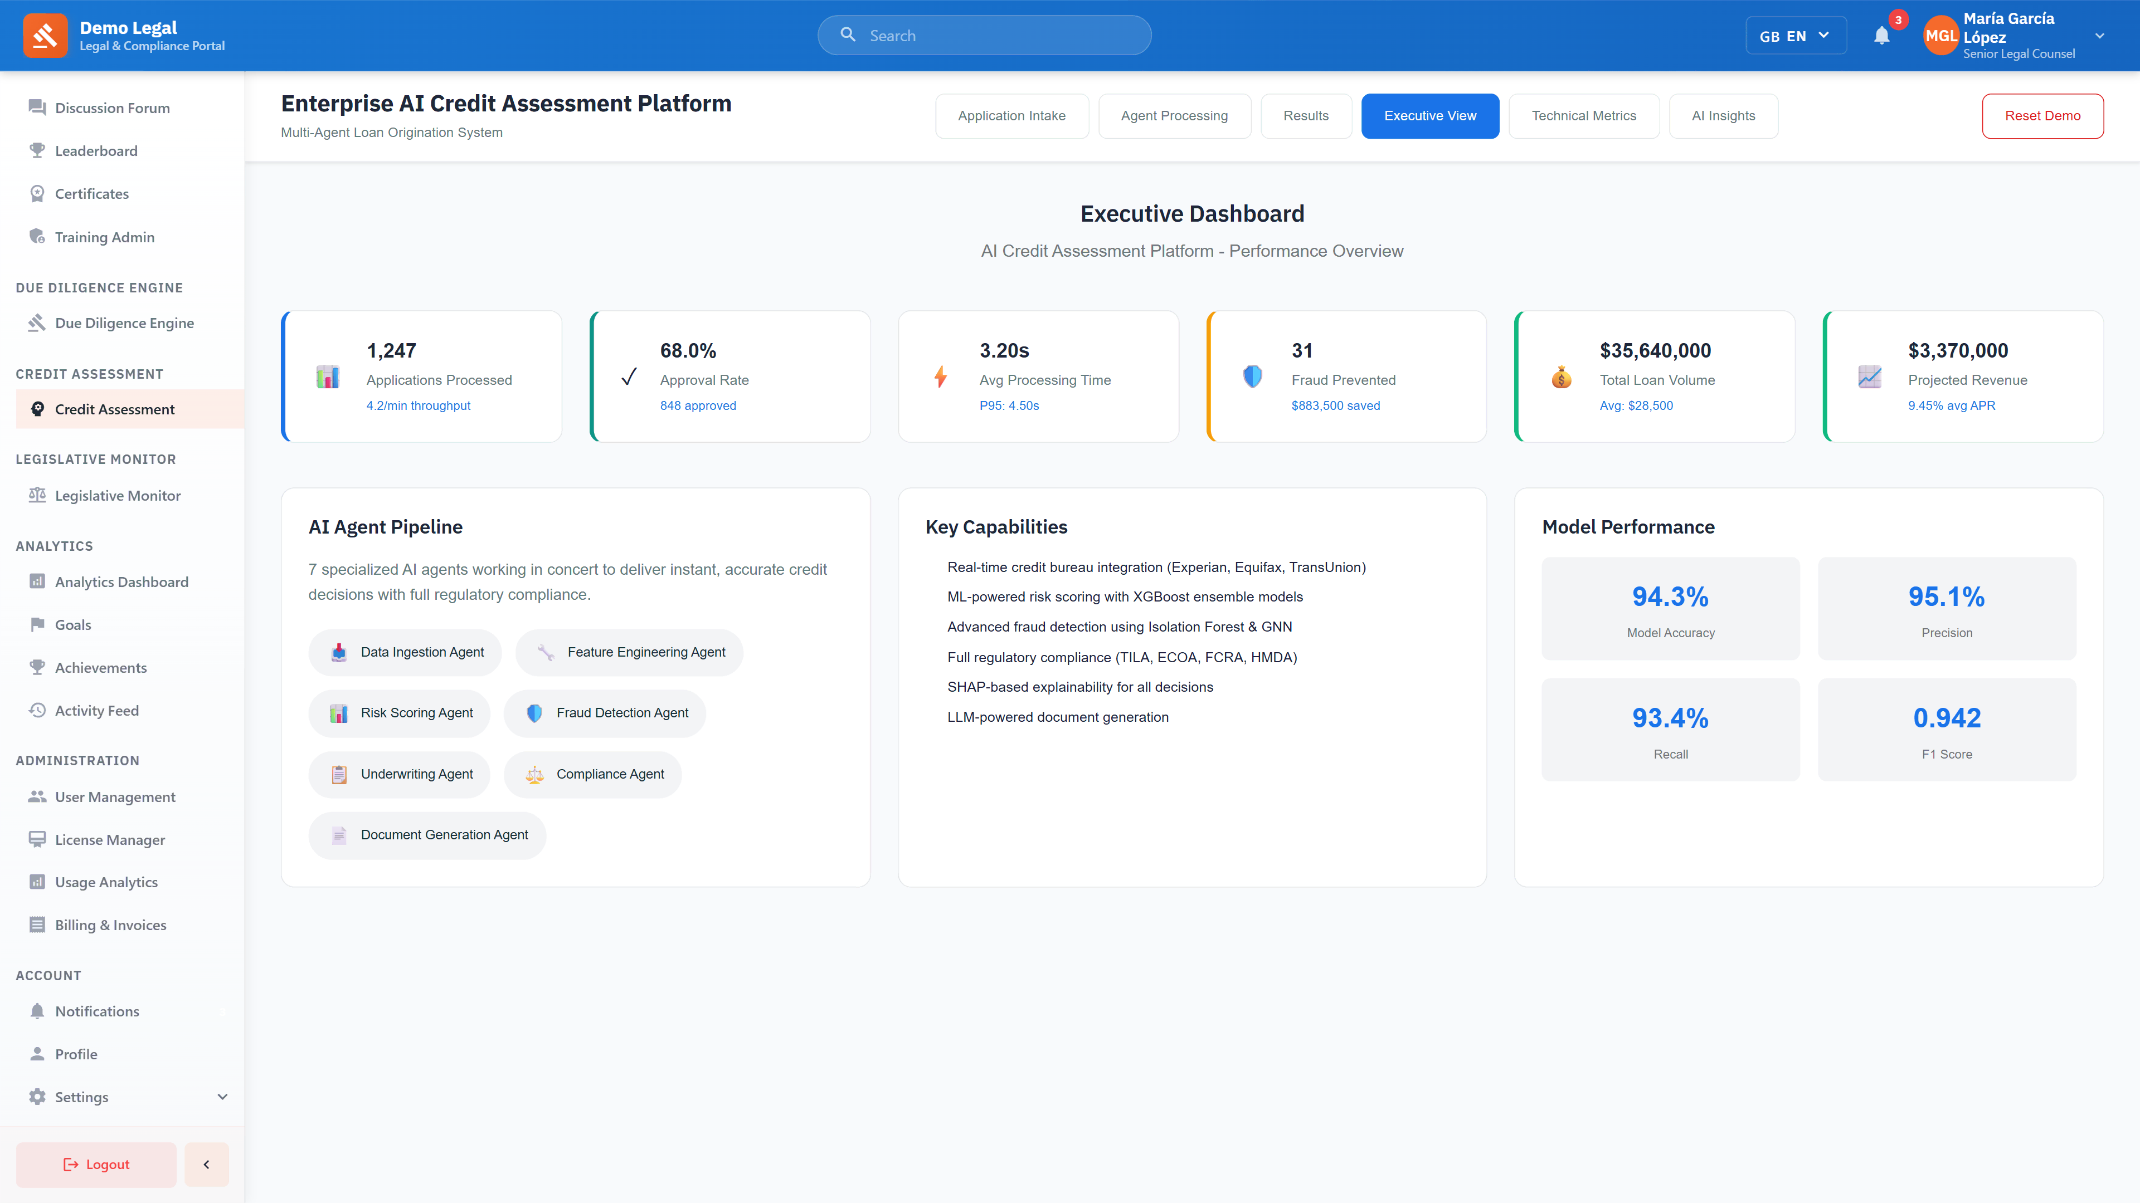Collapse the sidebar with the arrow button

coord(206,1164)
